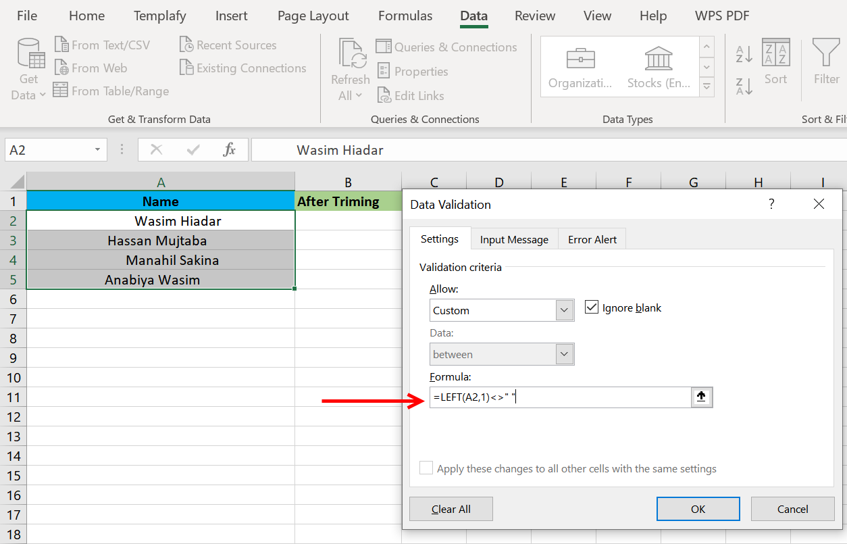Uncheck the Ignore blank checkbox
847x544 pixels.
click(x=592, y=307)
